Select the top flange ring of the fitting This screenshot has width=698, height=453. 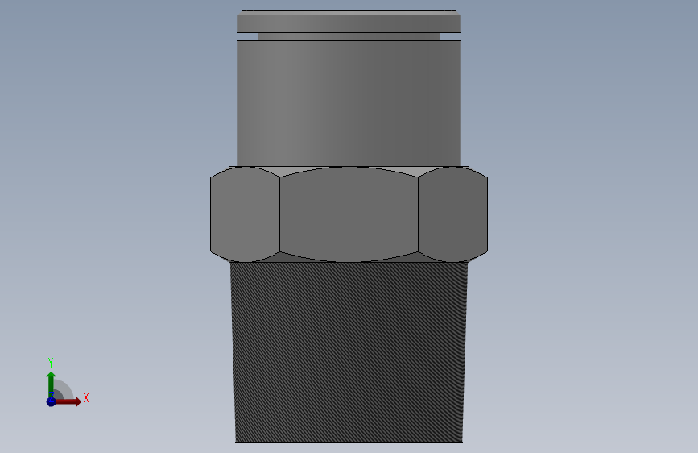[x=349, y=23]
